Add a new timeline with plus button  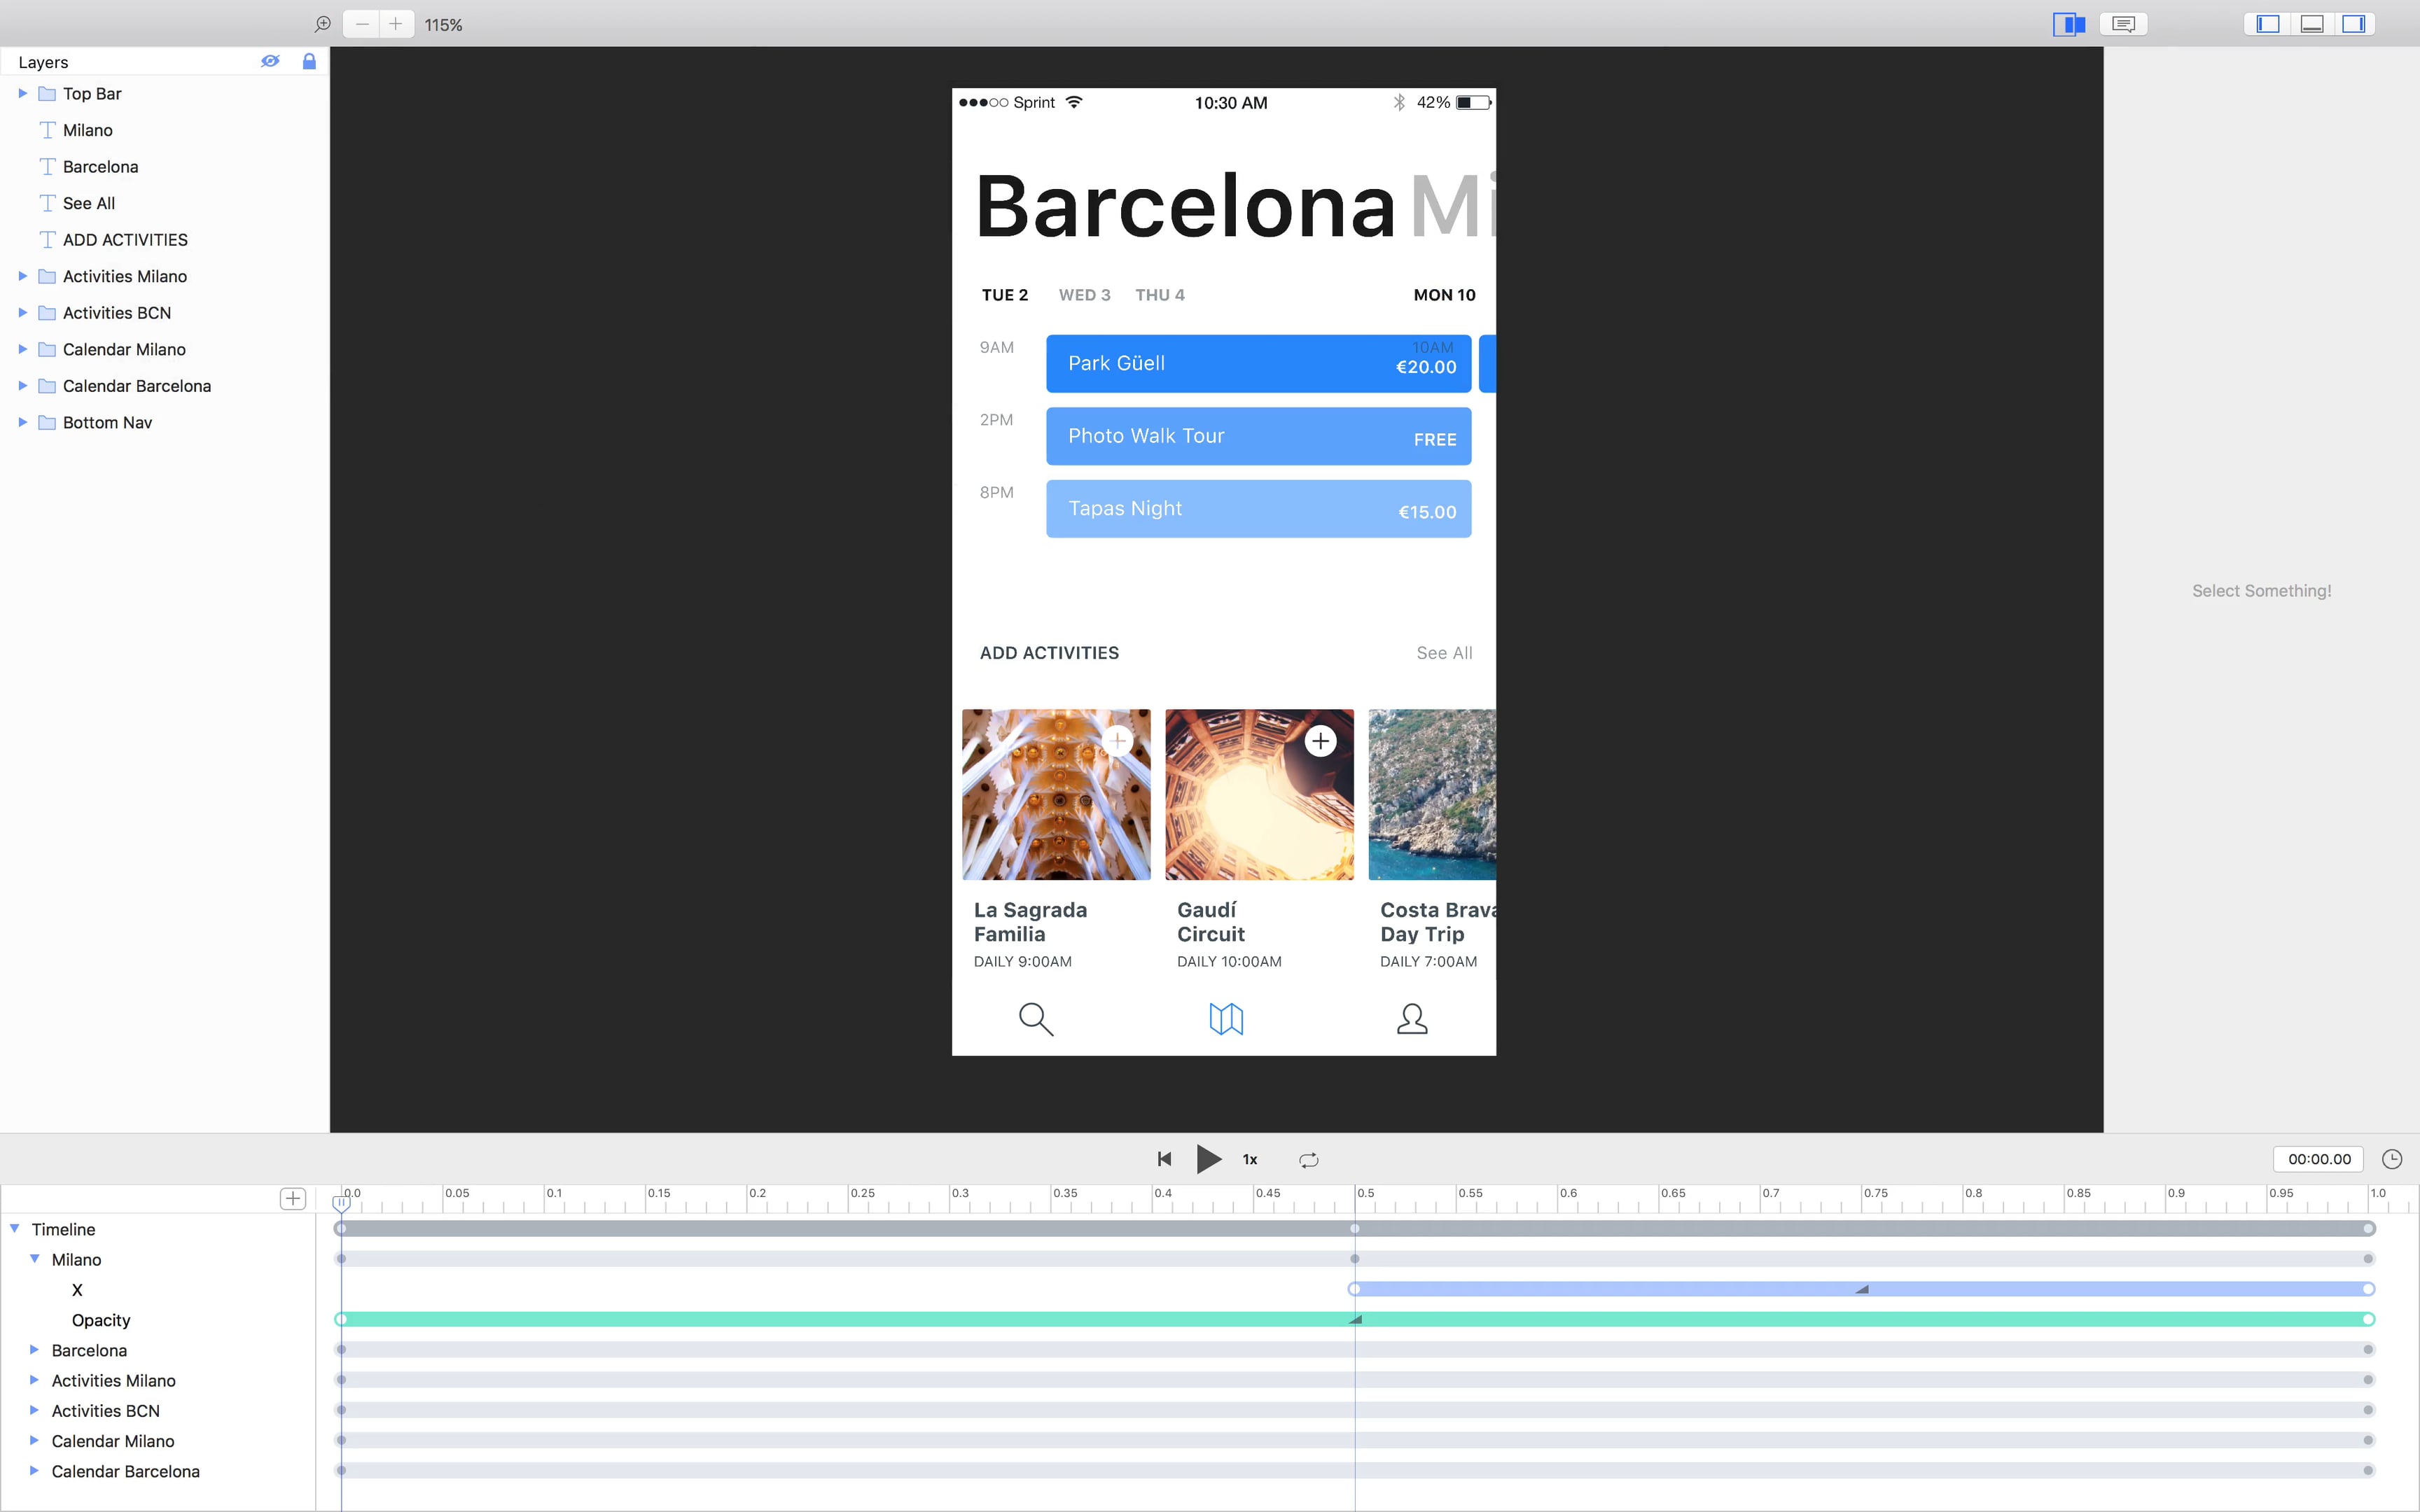(293, 1199)
